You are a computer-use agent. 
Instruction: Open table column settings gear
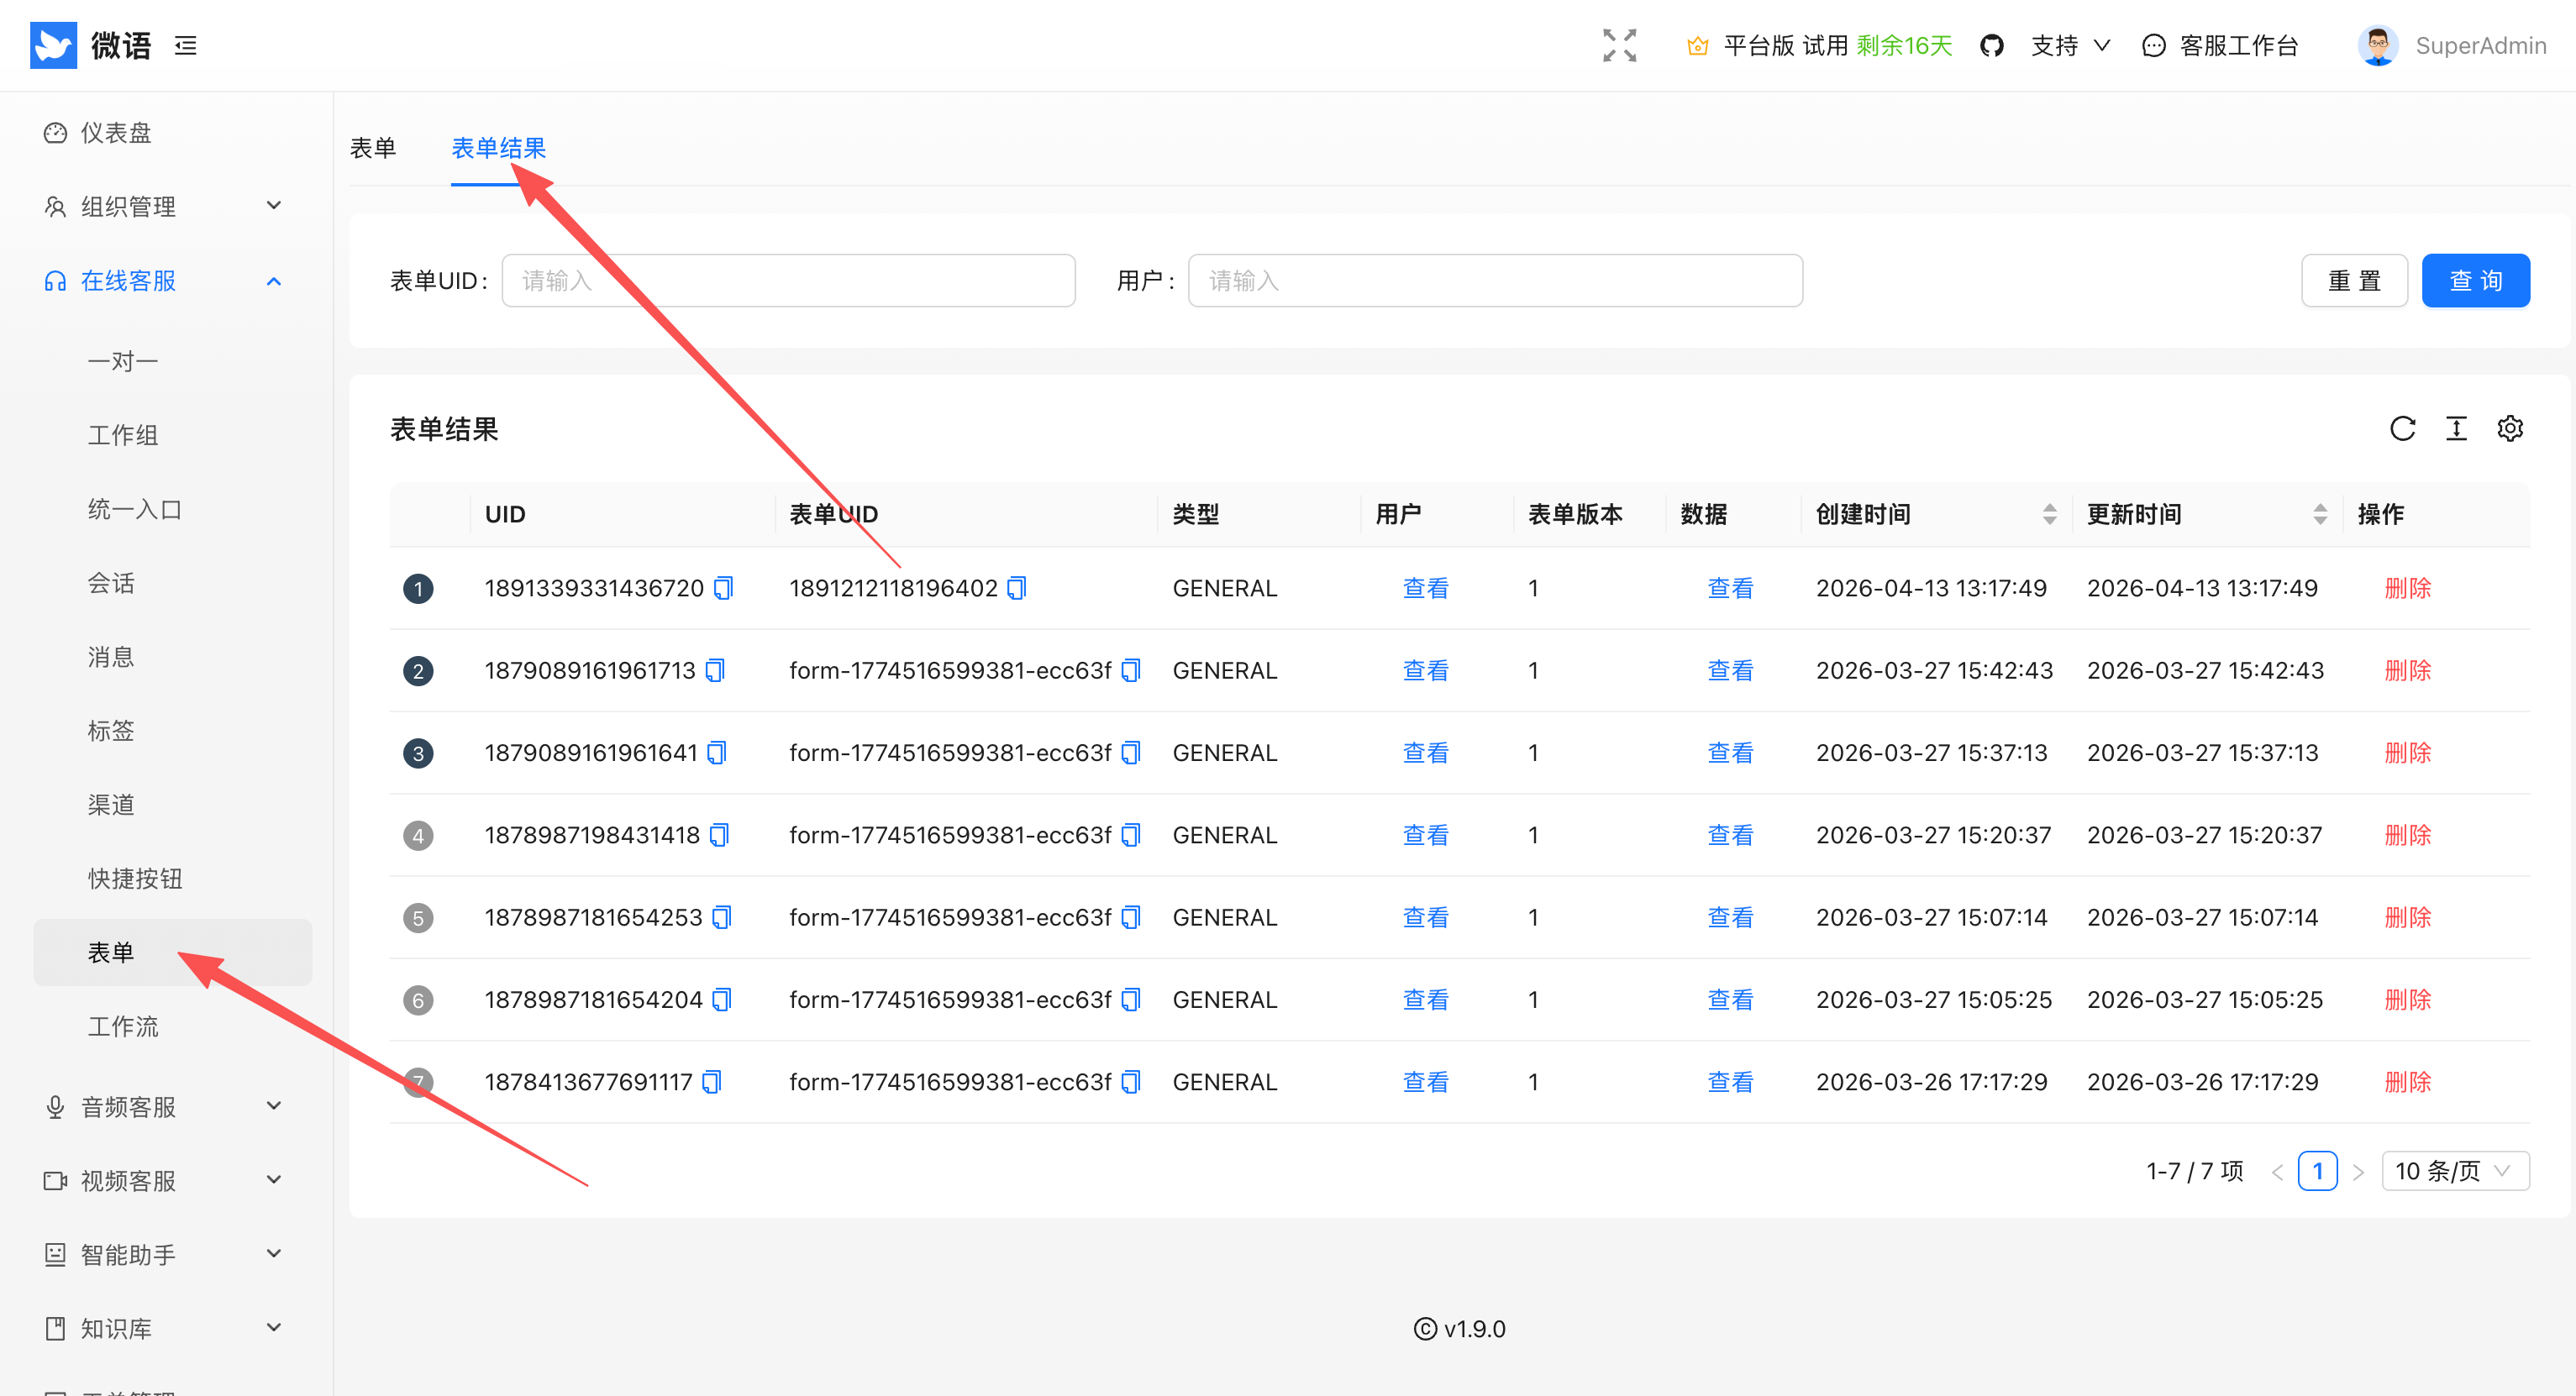[2510, 429]
